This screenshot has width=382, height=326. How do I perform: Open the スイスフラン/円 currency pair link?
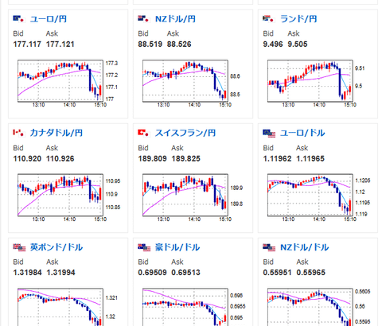pyautogui.click(x=185, y=133)
